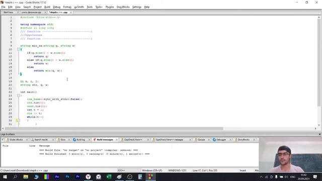Image resolution: width=322 pixels, height=181 pixels.
Task: Click the editor scroll-down arrow
Action: pos(319,125)
